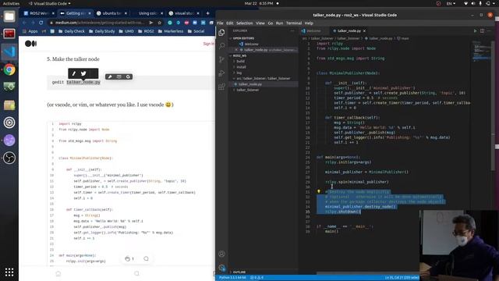Expand the install folder
This screenshot has height=281, width=499.
264,67
